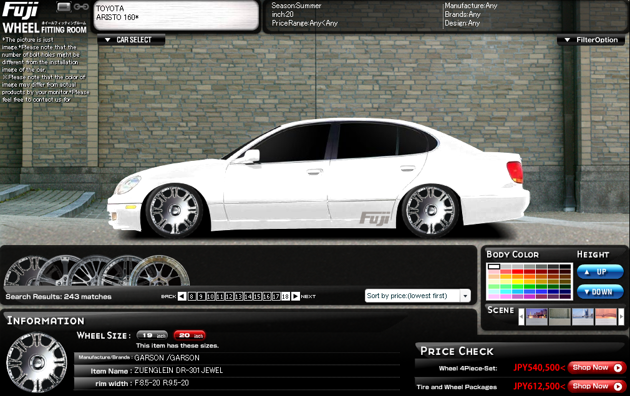Click the GARSON /GARSON brand text
This screenshot has height=396, width=630.
pos(167,358)
